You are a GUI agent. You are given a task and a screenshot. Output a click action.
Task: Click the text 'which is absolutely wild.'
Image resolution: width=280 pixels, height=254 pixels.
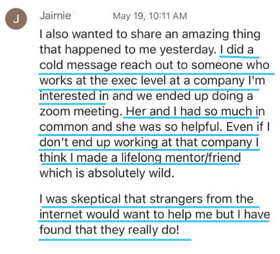point(107,173)
